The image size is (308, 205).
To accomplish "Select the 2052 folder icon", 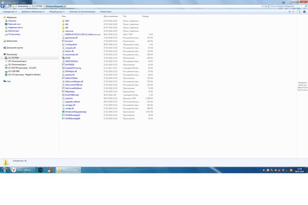I will pyautogui.click(x=63, y=21).
